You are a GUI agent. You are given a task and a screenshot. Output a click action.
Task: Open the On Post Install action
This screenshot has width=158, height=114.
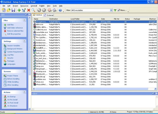click(13, 103)
